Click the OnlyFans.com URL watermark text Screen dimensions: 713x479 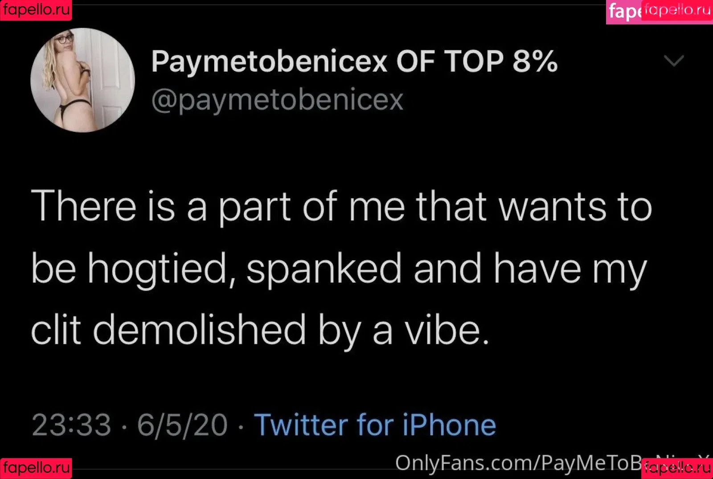[x=517, y=463]
